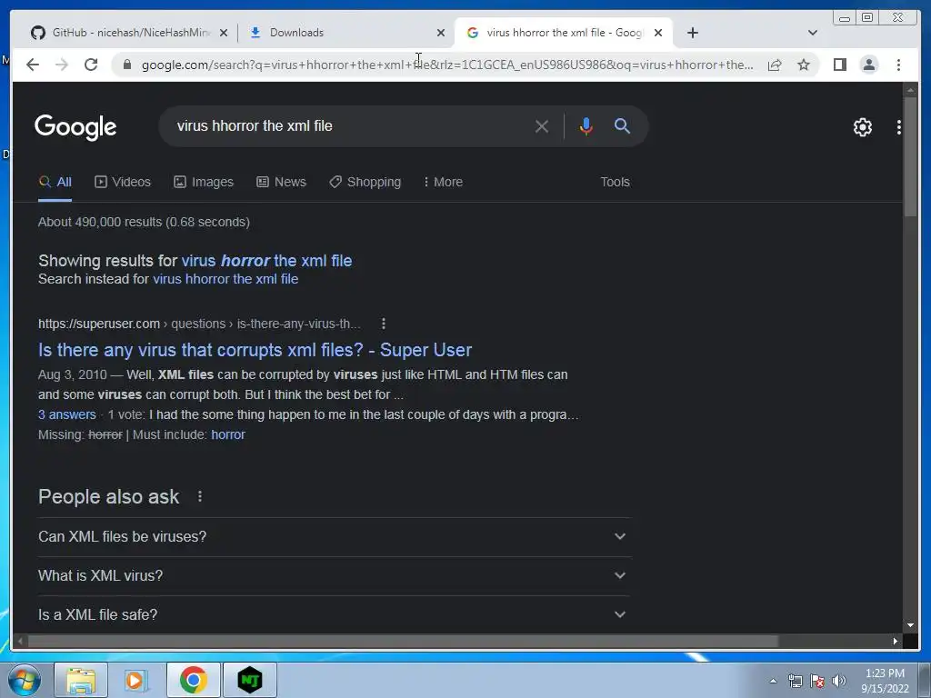This screenshot has width=931, height=698.
Task: Click the Chrome address bar URL
Action: (447, 65)
